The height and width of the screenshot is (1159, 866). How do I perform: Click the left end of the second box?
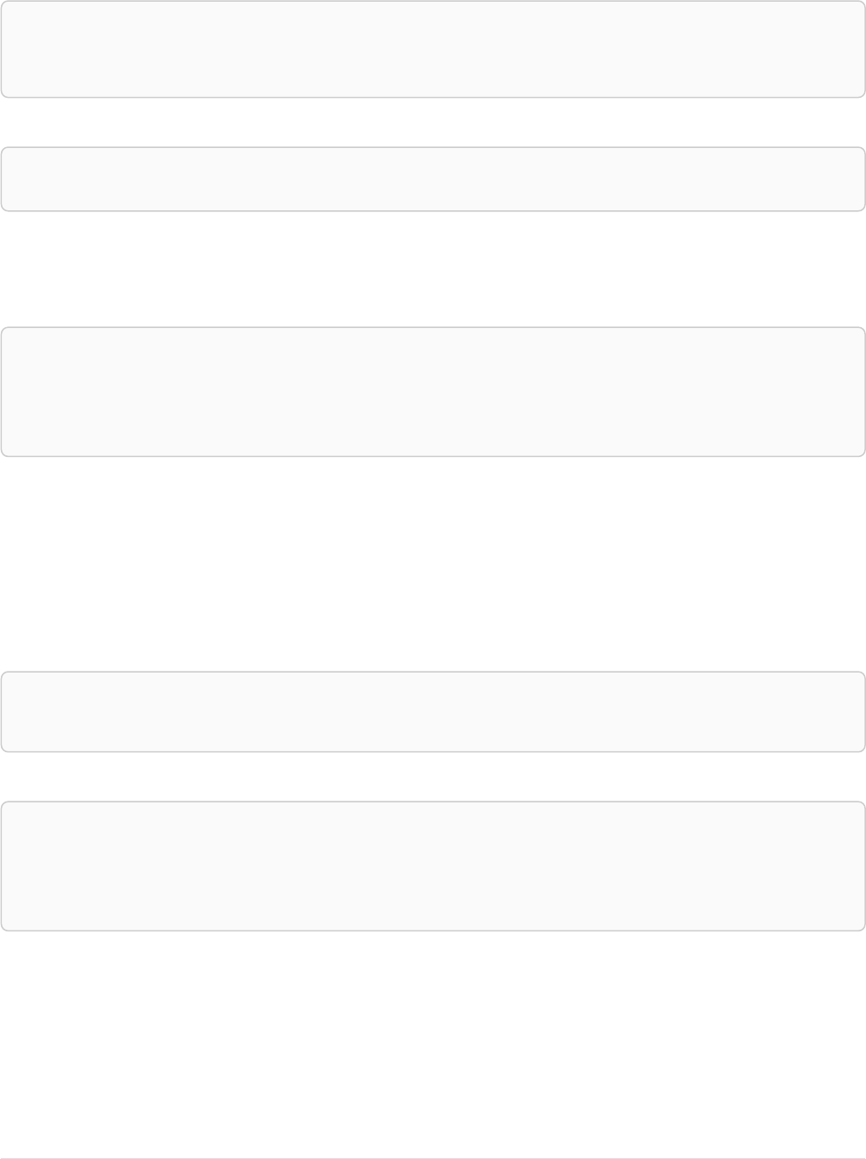pyautogui.click(x=3, y=179)
